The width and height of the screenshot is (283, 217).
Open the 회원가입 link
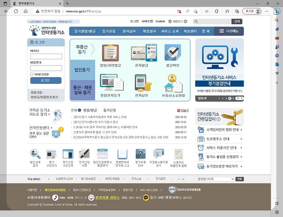[36, 92]
